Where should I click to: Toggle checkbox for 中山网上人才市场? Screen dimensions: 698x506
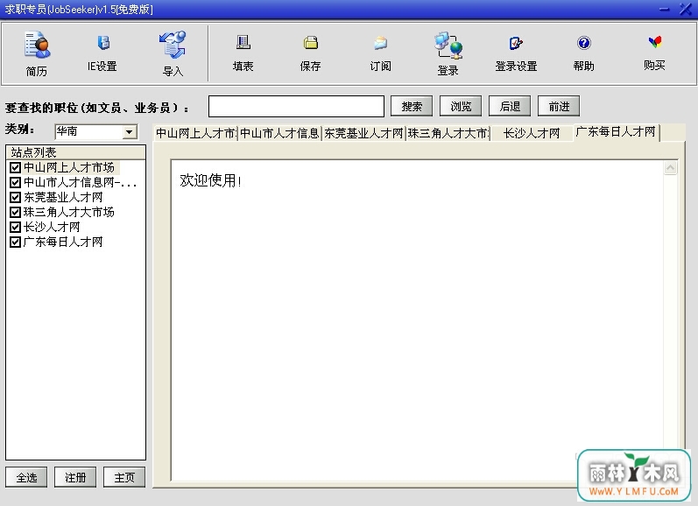tap(15, 167)
